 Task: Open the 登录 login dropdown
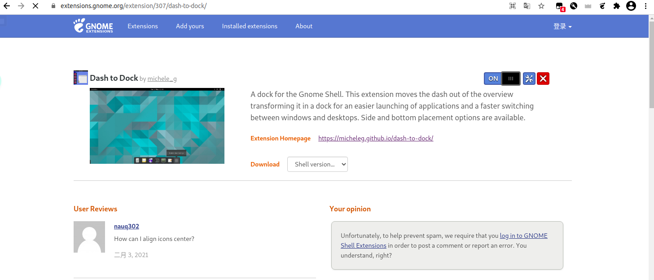click(562, 26)
